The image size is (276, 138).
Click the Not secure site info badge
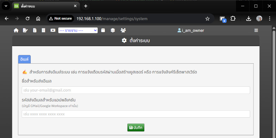point(60,19)
